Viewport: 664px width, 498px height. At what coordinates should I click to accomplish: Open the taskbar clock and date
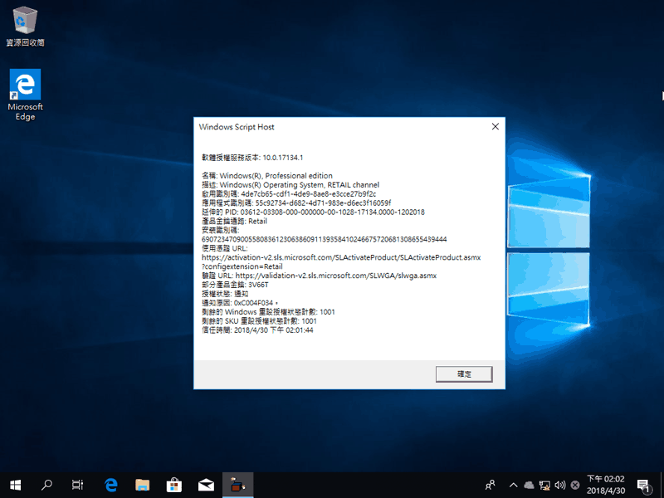606,485
